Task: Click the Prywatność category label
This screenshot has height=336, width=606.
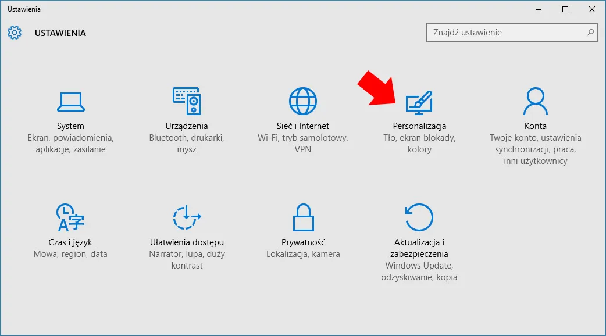Action: click(304, 242)
